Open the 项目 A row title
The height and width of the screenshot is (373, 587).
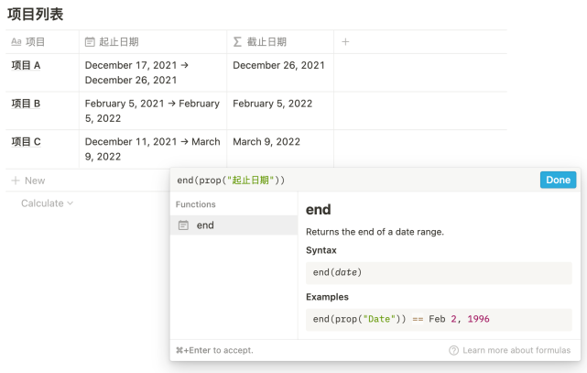(x=26, y=66)
